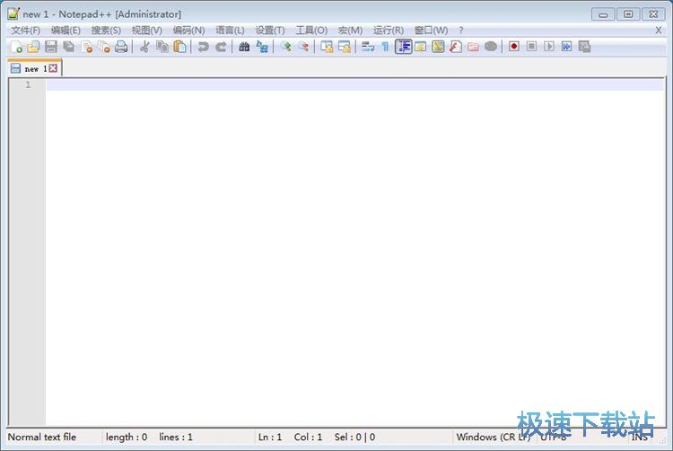Redo the action in the toolbar
The image size is (673, 451).
click(221, 47)
